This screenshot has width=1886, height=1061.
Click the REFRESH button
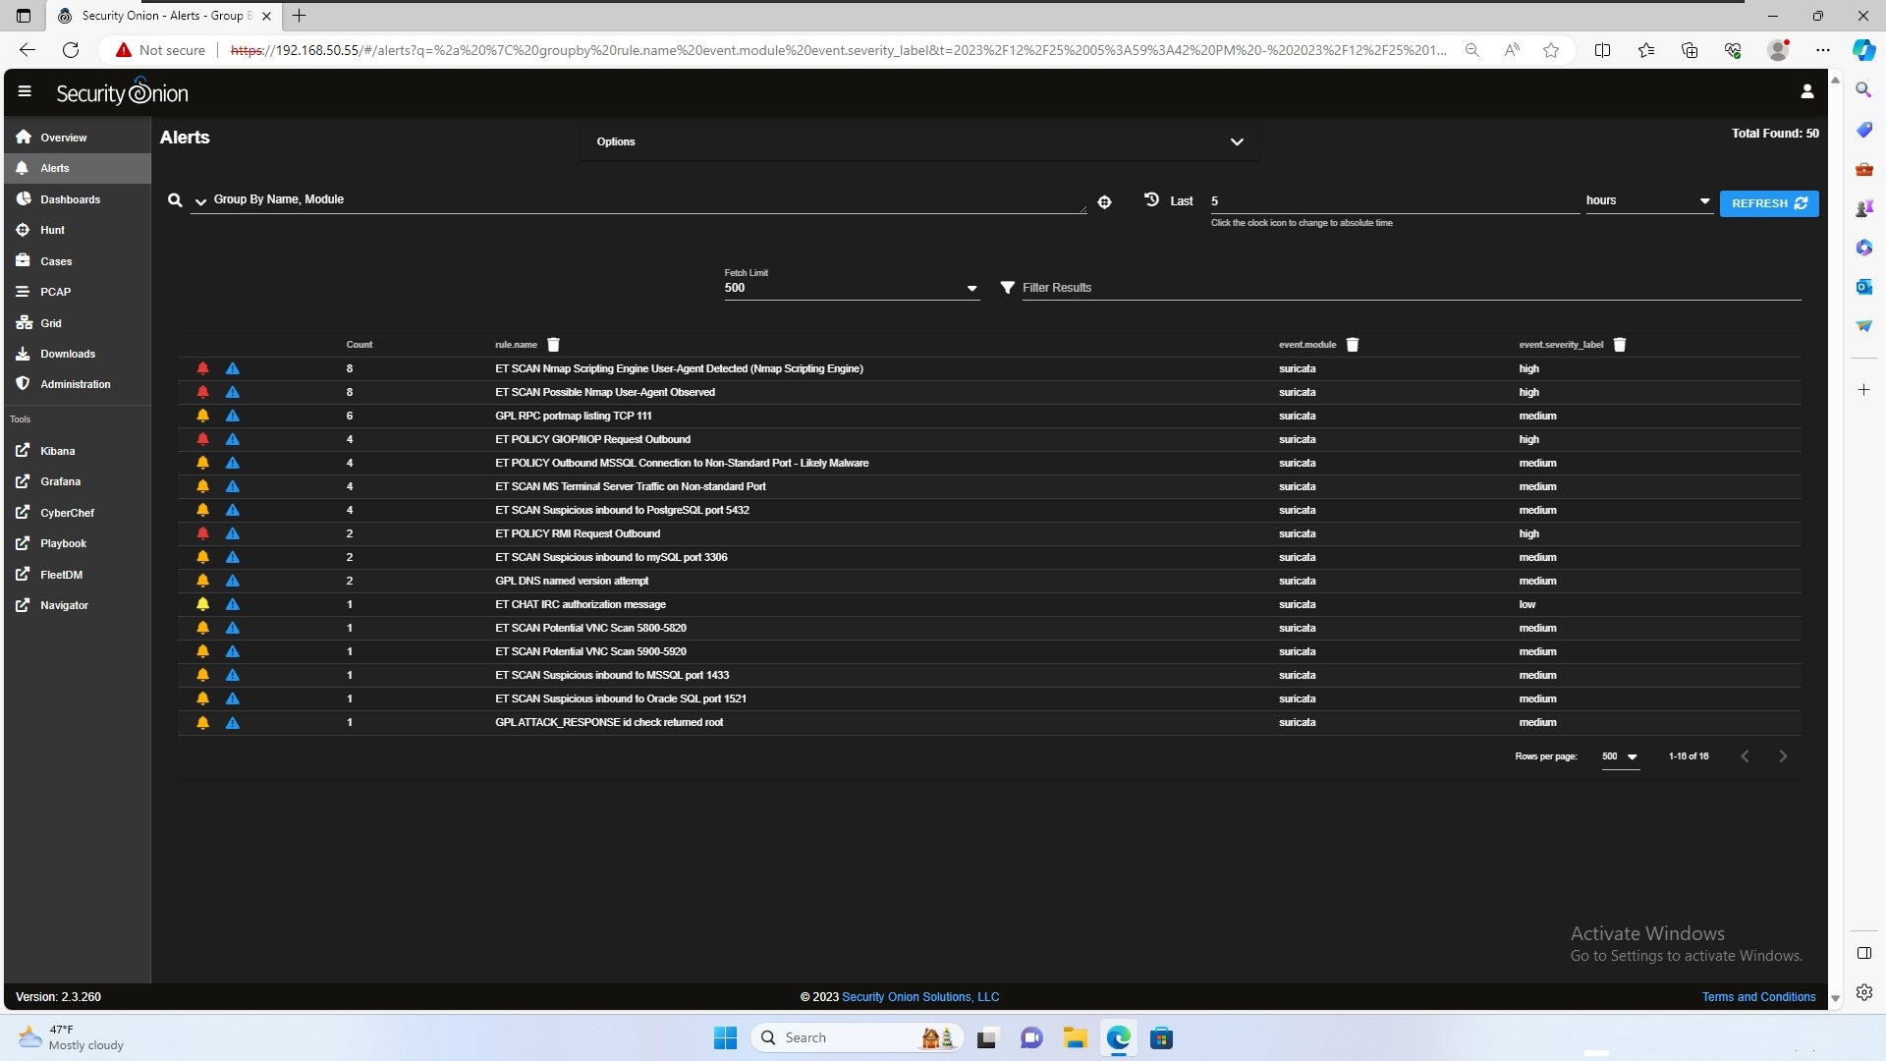point(1769,203)
